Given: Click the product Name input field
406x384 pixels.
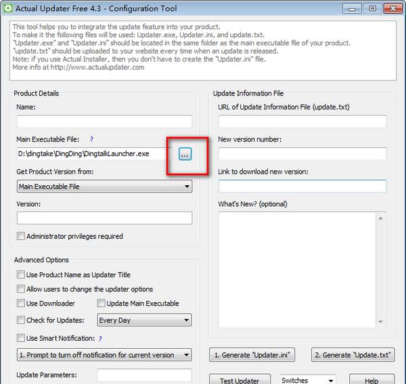Looking at the screenshot, I should (104, 122).
